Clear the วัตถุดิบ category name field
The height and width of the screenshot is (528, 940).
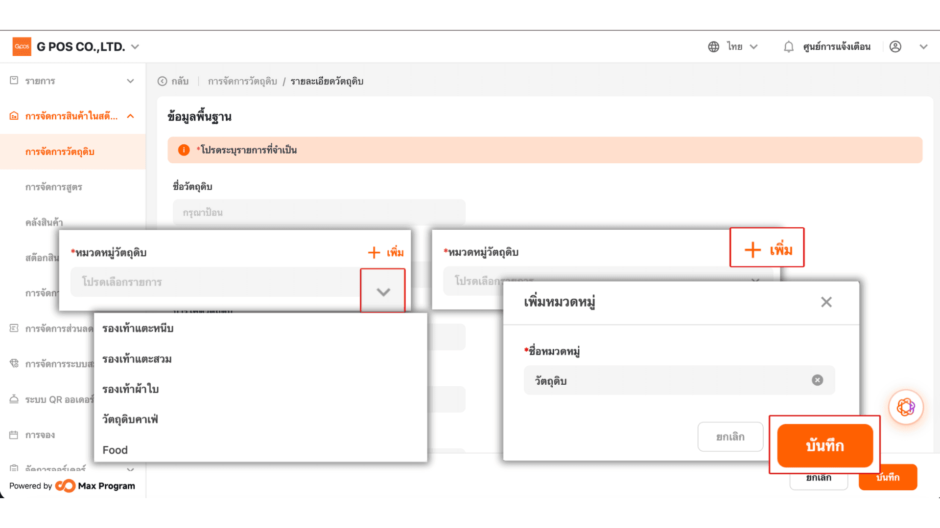click(817, 380)
